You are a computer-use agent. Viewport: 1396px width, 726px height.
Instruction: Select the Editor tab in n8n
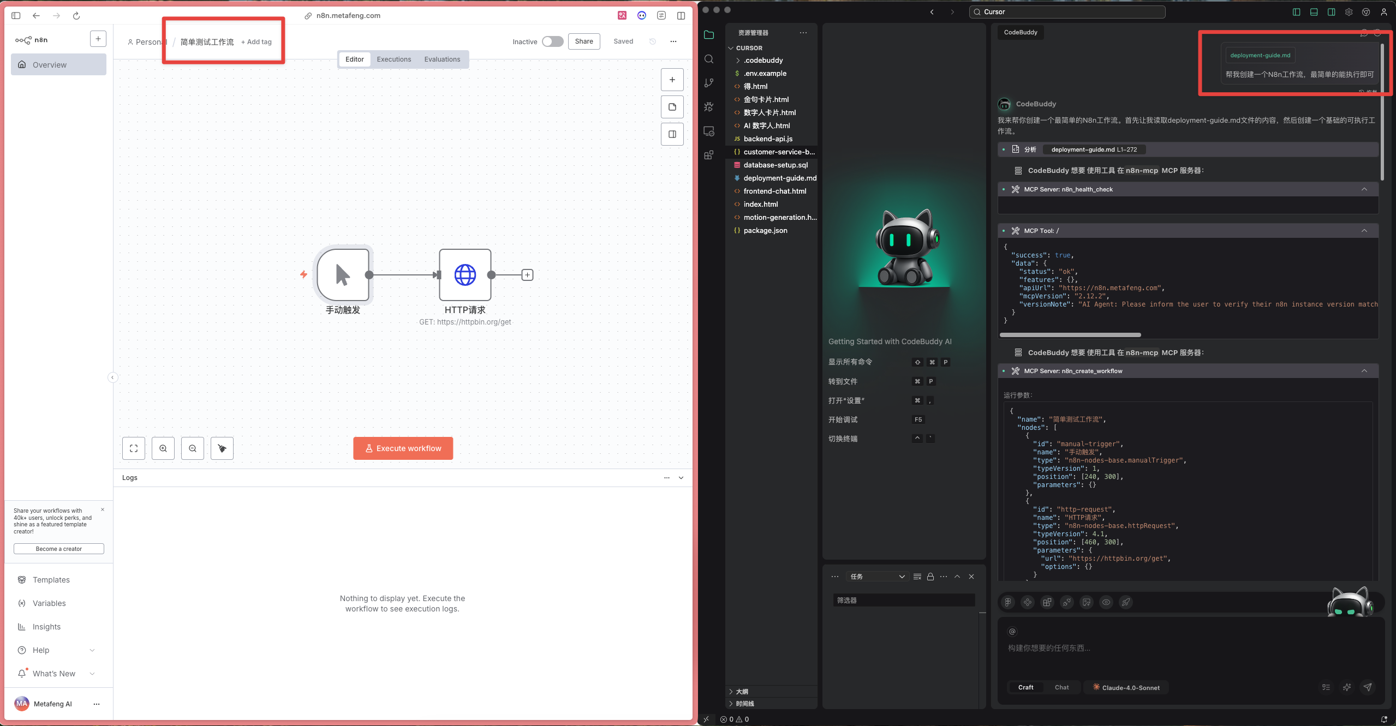(355, 59)
